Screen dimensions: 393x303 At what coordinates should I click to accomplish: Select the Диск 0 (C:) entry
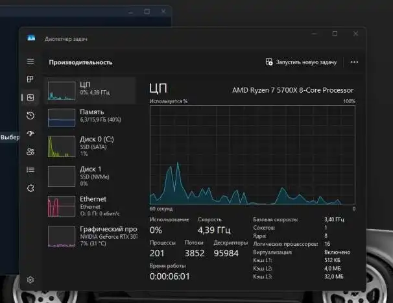[91, 147]
